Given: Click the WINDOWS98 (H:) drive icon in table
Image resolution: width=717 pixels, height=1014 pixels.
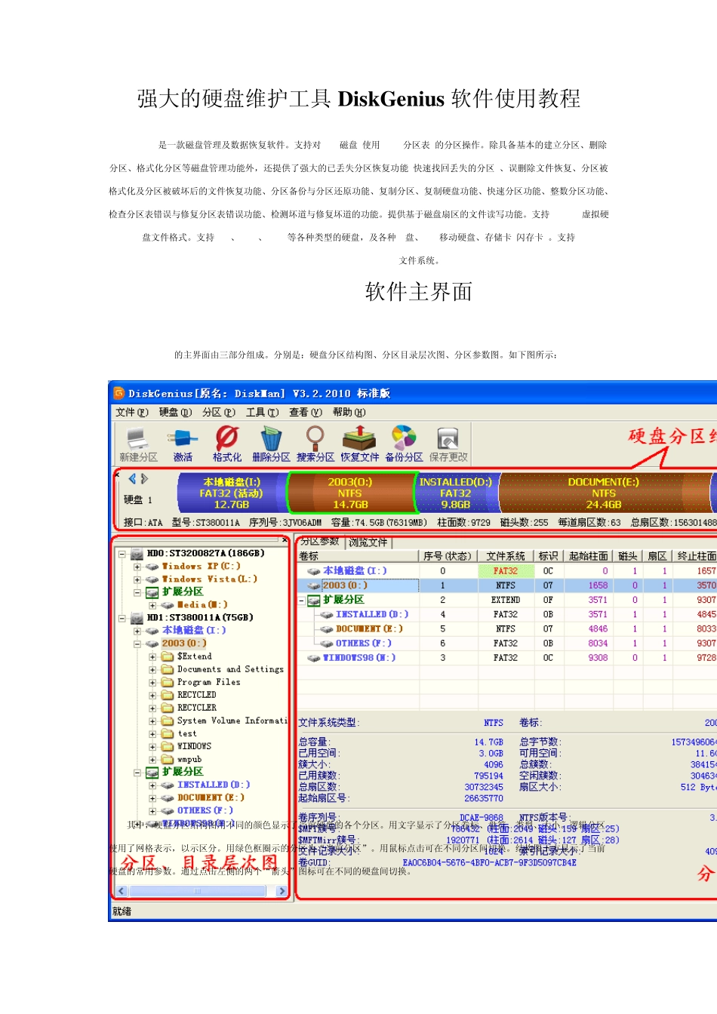Looking at the screenshot, I should [x=314, y=658].
